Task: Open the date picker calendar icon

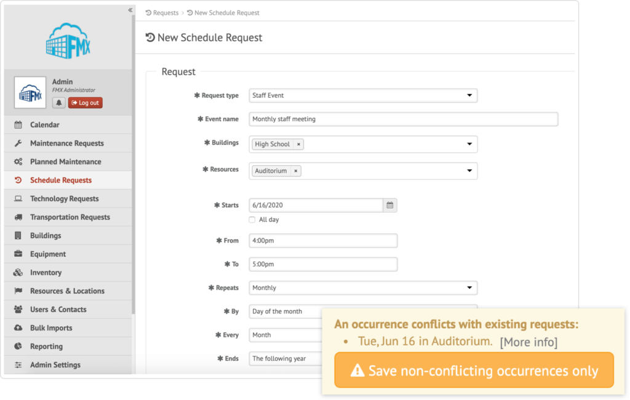Action: click(x=390, y=205)
